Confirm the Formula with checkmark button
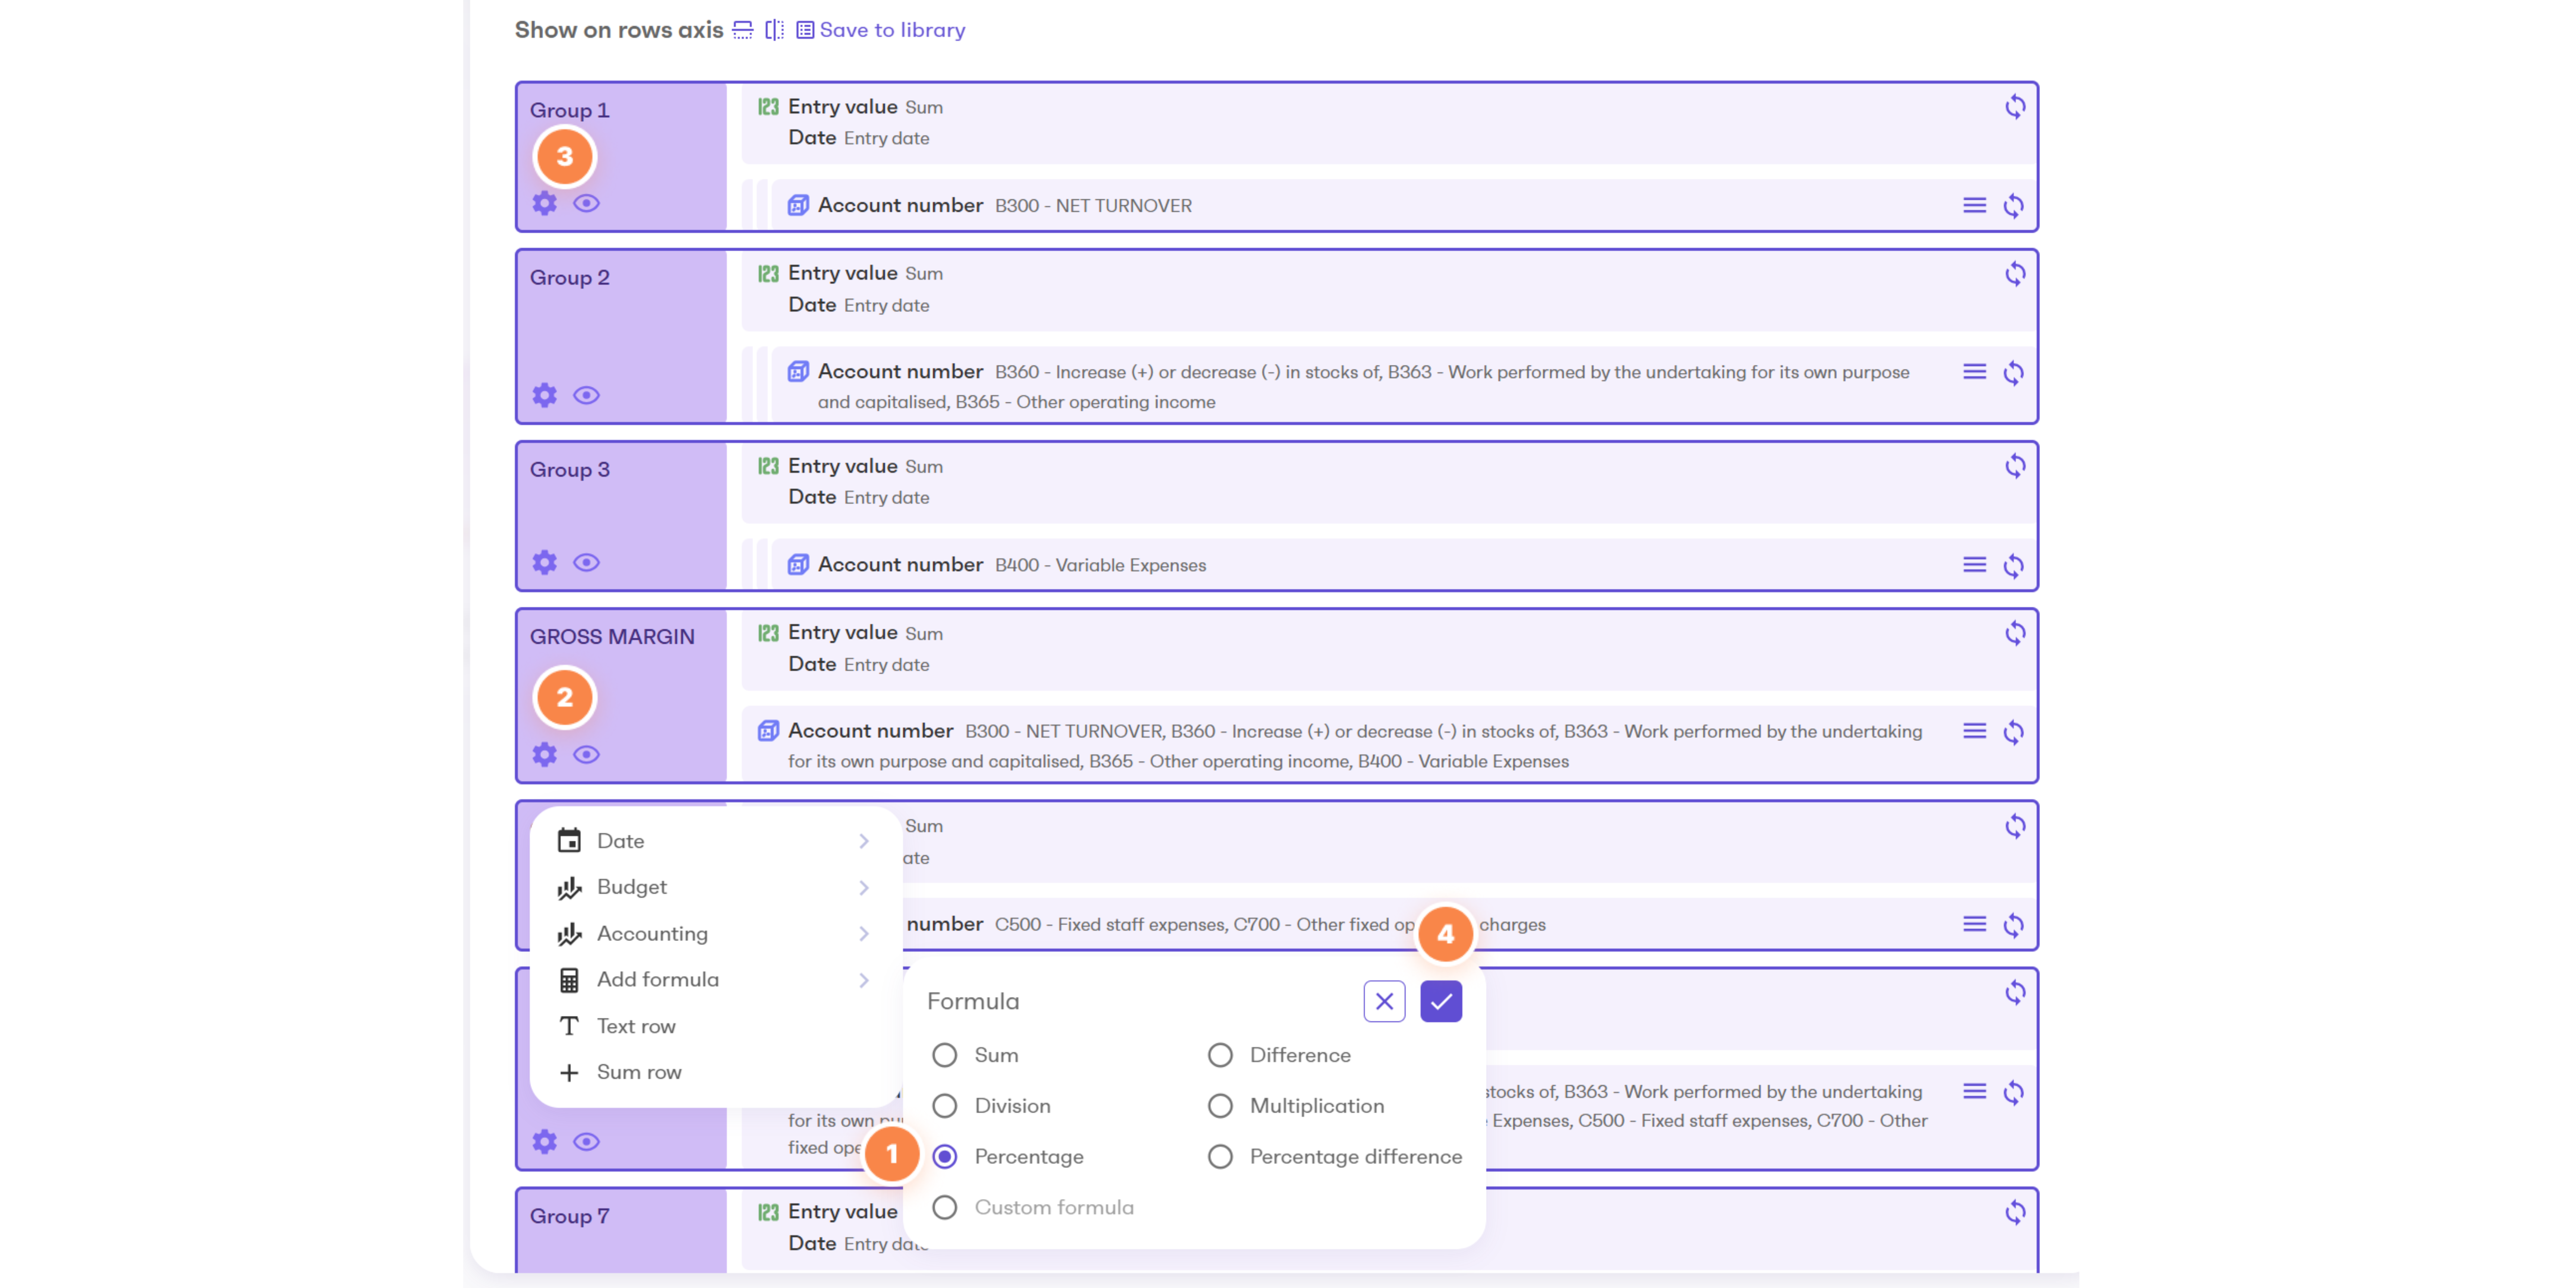2576x1288 pixels. 1441,1001
